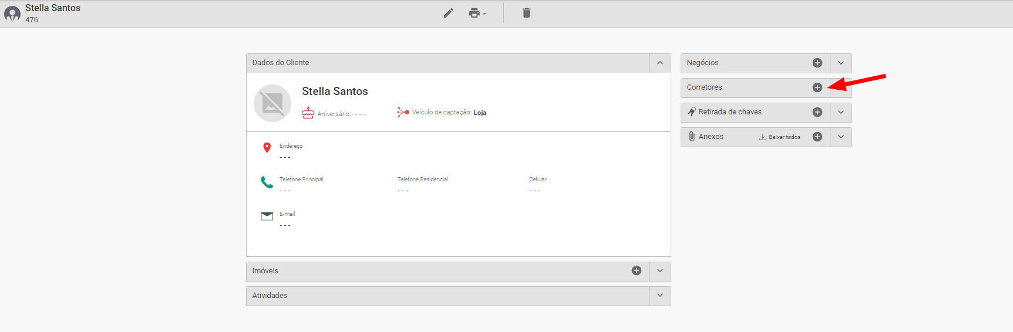Open the printer options dropdown

pyautogui.click(x=477, y=13)
